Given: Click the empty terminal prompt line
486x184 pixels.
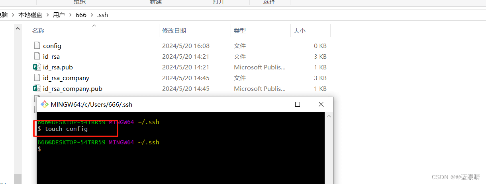Looking at the screenshot, I should (39, 149).
